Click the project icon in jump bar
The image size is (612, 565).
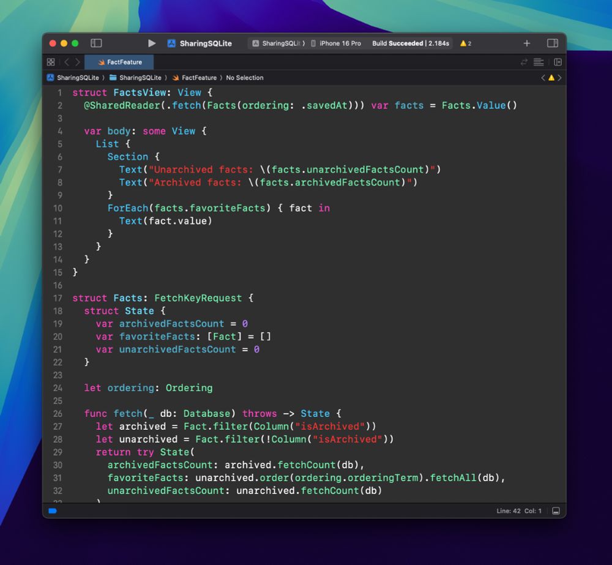coord(50,78)
